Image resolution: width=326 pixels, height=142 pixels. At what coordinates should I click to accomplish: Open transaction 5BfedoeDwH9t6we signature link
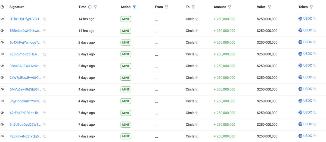click(x=25, y=31)
